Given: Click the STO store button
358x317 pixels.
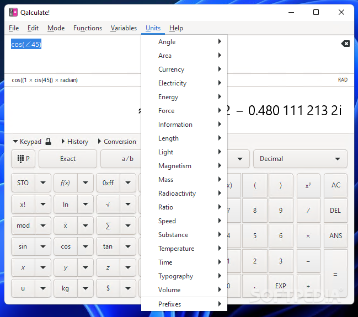Looking at the screenshot, I should [x=23, y=183].
